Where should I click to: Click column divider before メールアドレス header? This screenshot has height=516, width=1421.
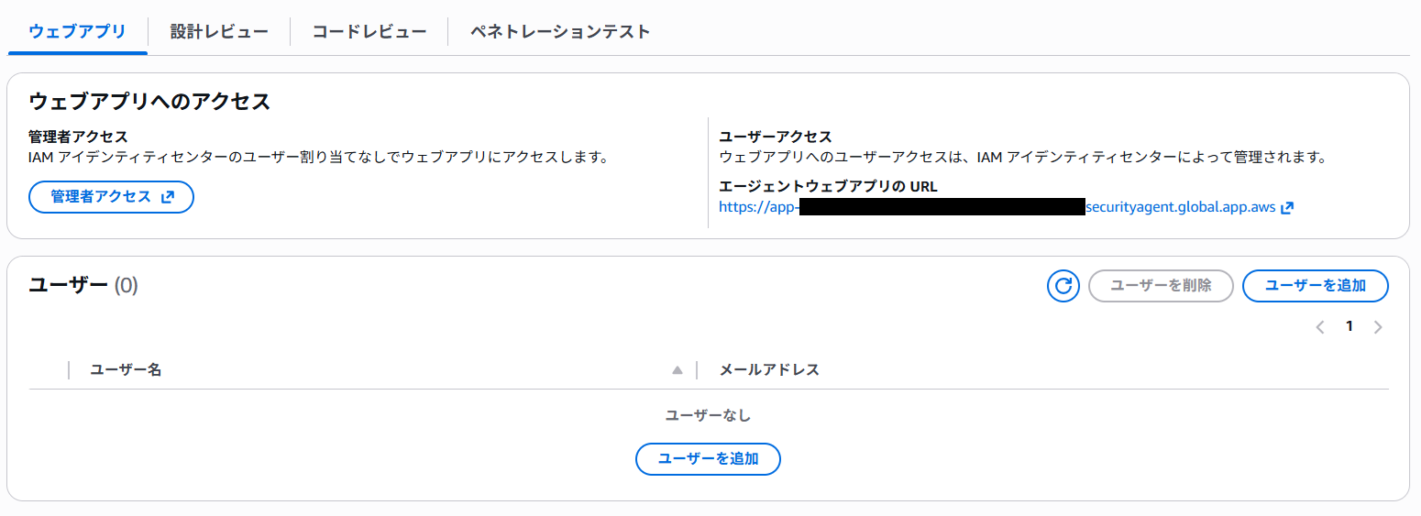tap(697, 370)
